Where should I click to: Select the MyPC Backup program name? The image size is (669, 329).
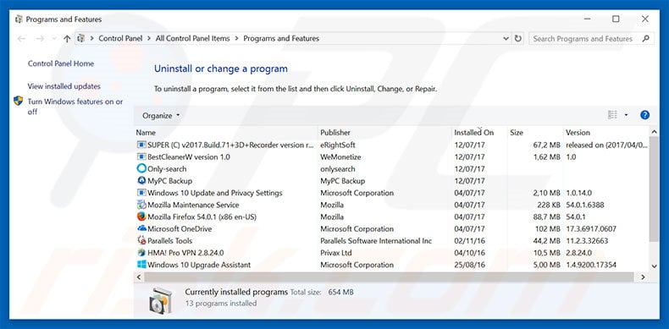[170, 181]
